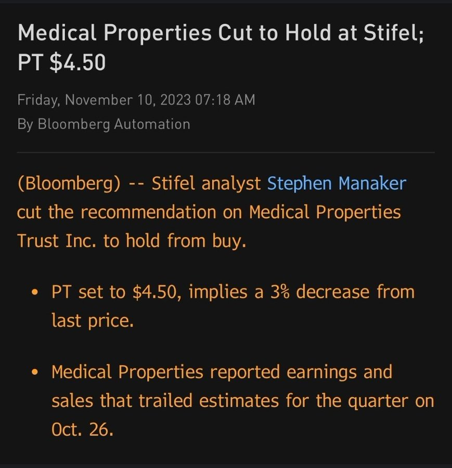Image resolution: width=452 pixels, height=468 pixels.
Task: Click "PT $4.50" in the headline
Action: [x=61, y=62]
